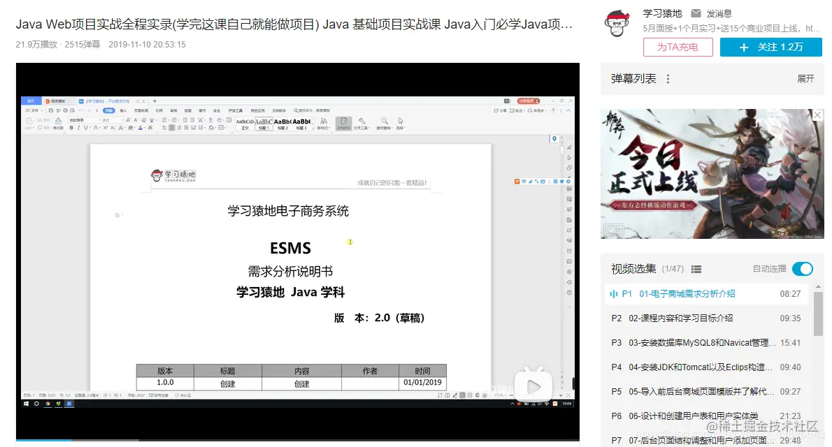Click the 发消息 envelope icon

[696, 13]
